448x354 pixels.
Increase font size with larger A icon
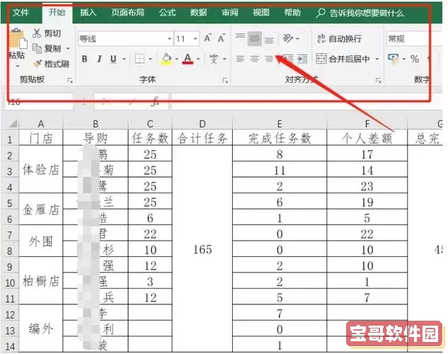207,38
